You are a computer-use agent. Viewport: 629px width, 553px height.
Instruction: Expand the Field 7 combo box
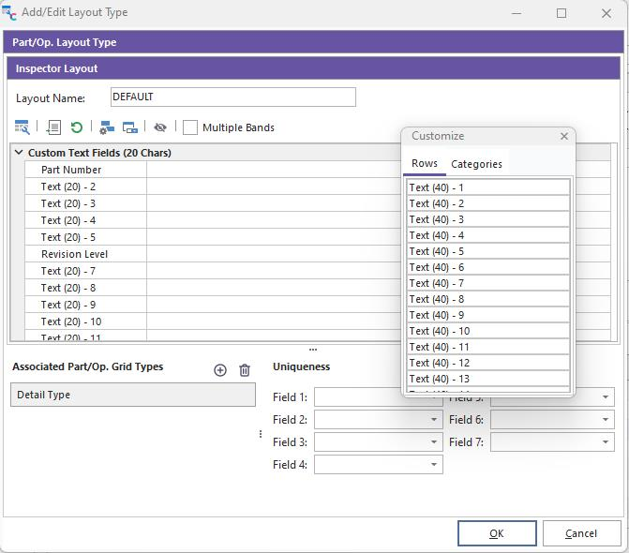pos(606,442)
